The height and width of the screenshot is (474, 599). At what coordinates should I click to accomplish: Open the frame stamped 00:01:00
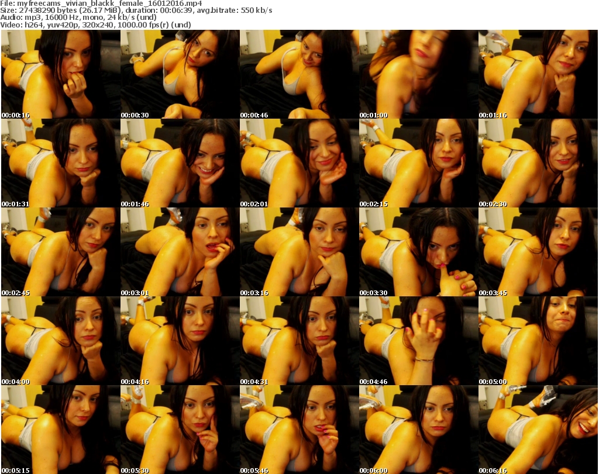[418, 74]
